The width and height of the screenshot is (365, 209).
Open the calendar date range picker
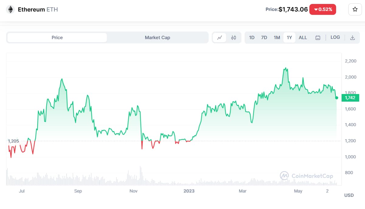click(x=318, y=38)
